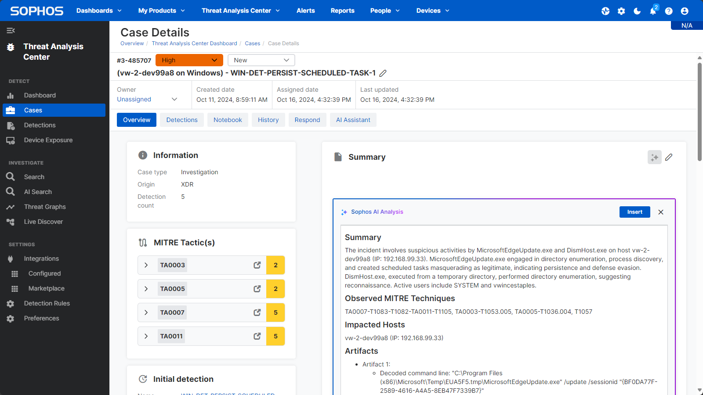Click the Threat Graphs line icon
The image size is (703, 395).
(x=11, y=207)
